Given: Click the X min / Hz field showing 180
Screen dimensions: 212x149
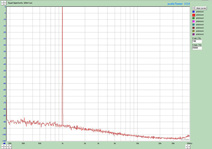Looking at the screenshot, I should [x=197, y=41].
